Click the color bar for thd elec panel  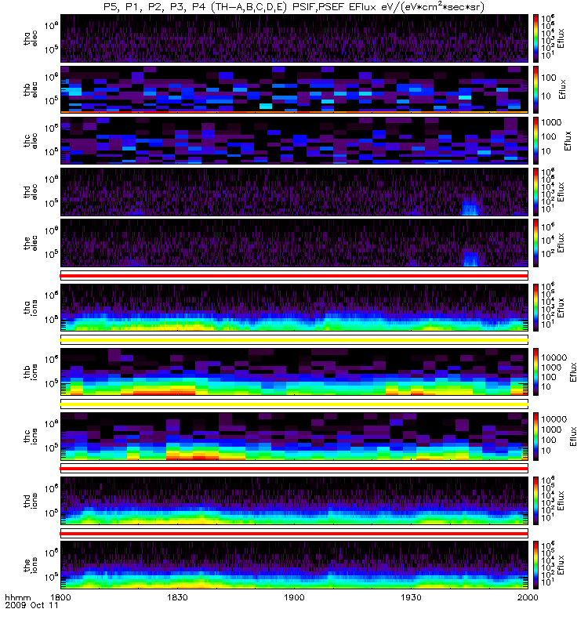click(535, 192)
